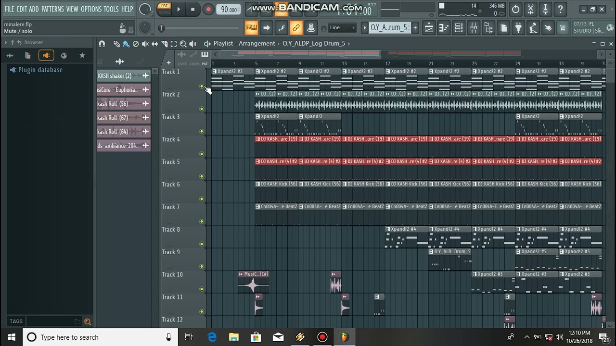
Task: Mute Track 1 using its green LED
Action: point(202,86)
